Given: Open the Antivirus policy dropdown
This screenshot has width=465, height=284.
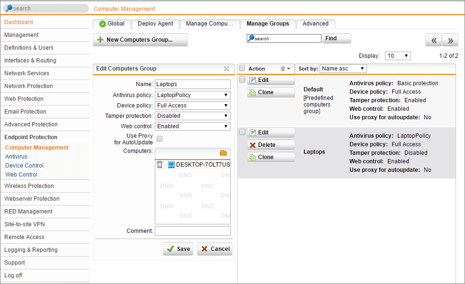Looking at the screenshot, I should (x=192, y=95).
